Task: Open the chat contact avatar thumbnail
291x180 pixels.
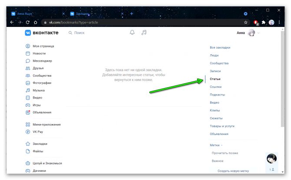Action: pyautogui.click(x=271, y=158)
